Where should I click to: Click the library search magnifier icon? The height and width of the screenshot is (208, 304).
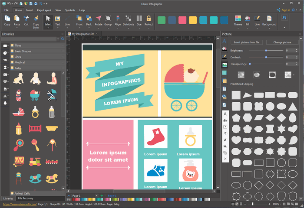[x=63, y=39]
